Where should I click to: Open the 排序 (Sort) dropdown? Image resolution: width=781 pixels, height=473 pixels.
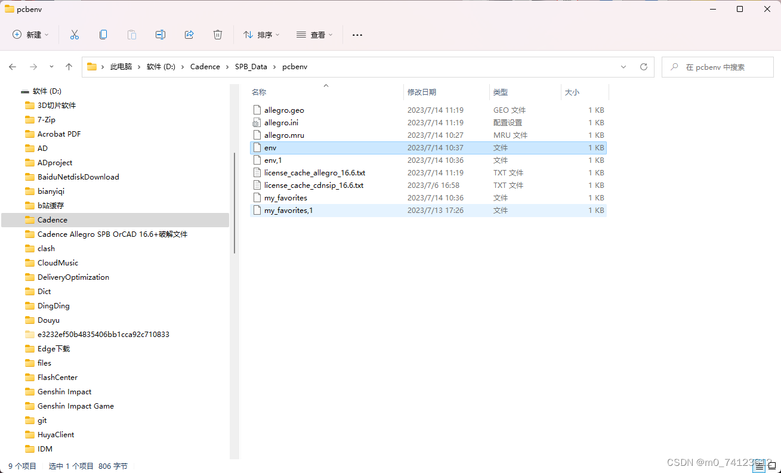(261, 35)
